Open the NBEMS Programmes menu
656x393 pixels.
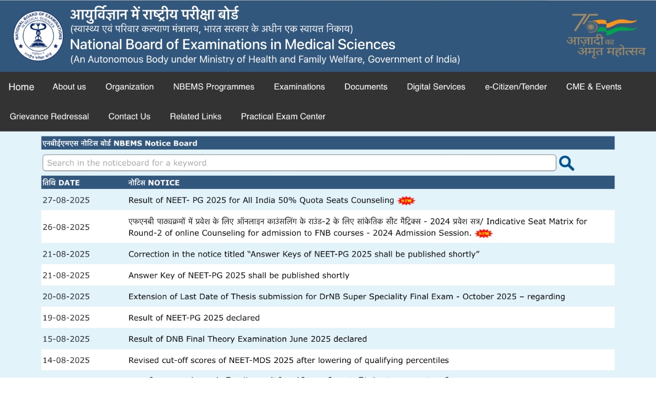[x=214, y=87]
